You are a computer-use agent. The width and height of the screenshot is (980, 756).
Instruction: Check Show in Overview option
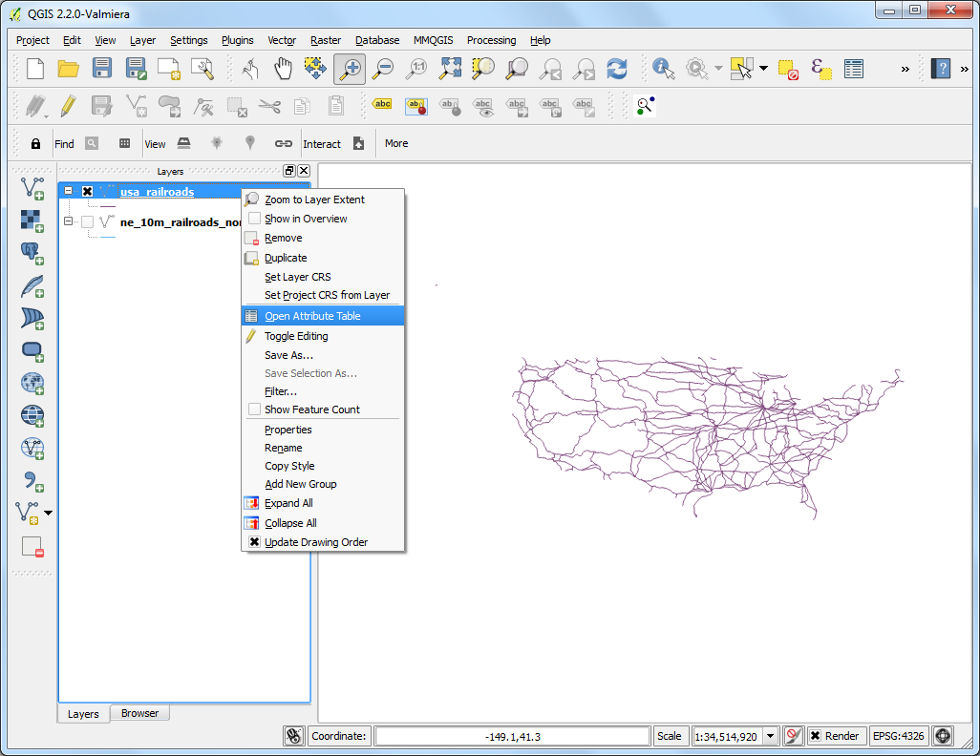pyautogui.click(x=254, y=218)
